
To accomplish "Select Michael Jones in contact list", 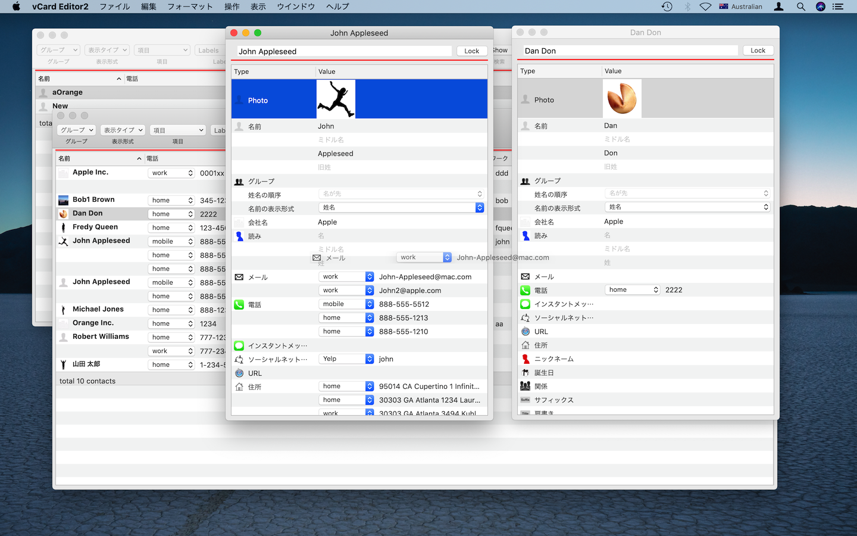I will 98,309.
